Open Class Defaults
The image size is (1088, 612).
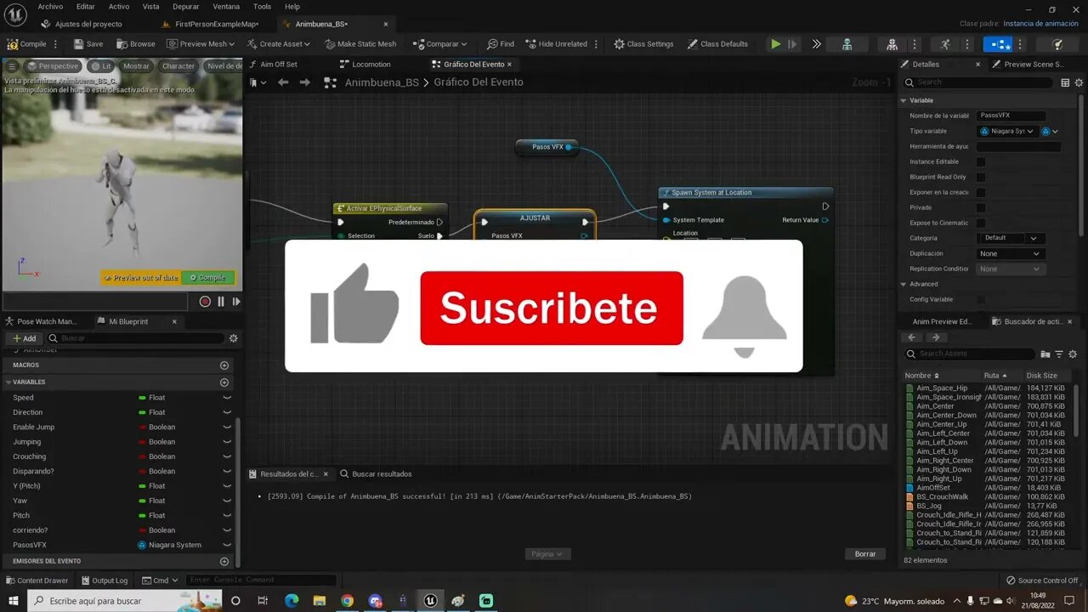(x=717, y=44)
